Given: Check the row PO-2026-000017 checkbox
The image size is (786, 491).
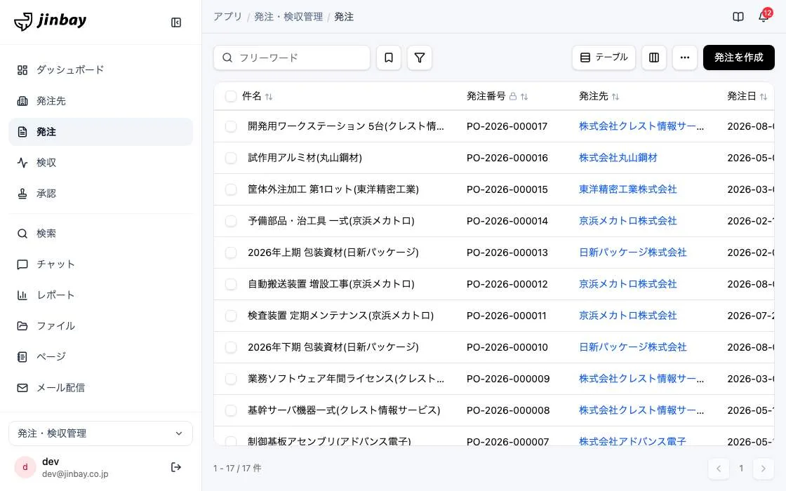Looking at the screenshot, I should coord(231,126).
